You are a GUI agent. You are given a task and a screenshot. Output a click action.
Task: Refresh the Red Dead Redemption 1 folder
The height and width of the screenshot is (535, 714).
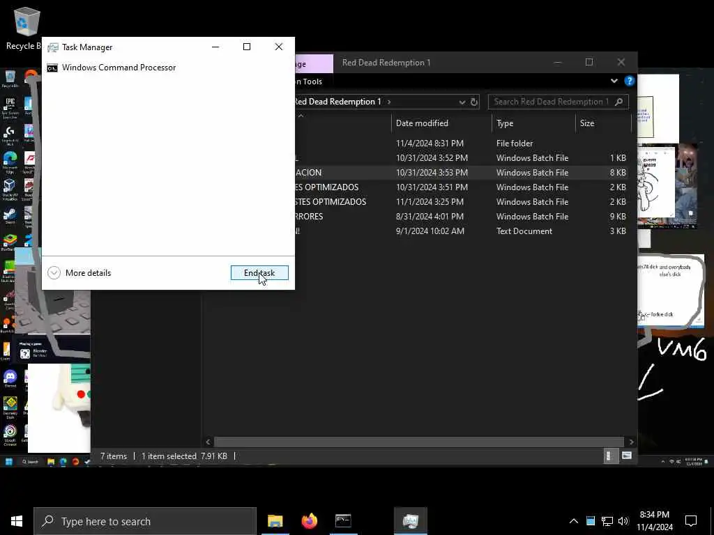pyautogui.click(x=474, y=102)
